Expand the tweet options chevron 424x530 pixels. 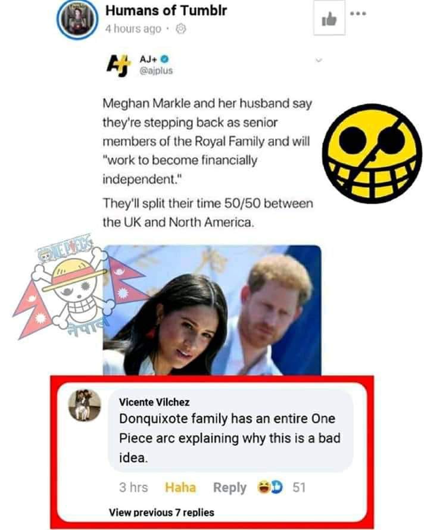[x=319, y=61]
